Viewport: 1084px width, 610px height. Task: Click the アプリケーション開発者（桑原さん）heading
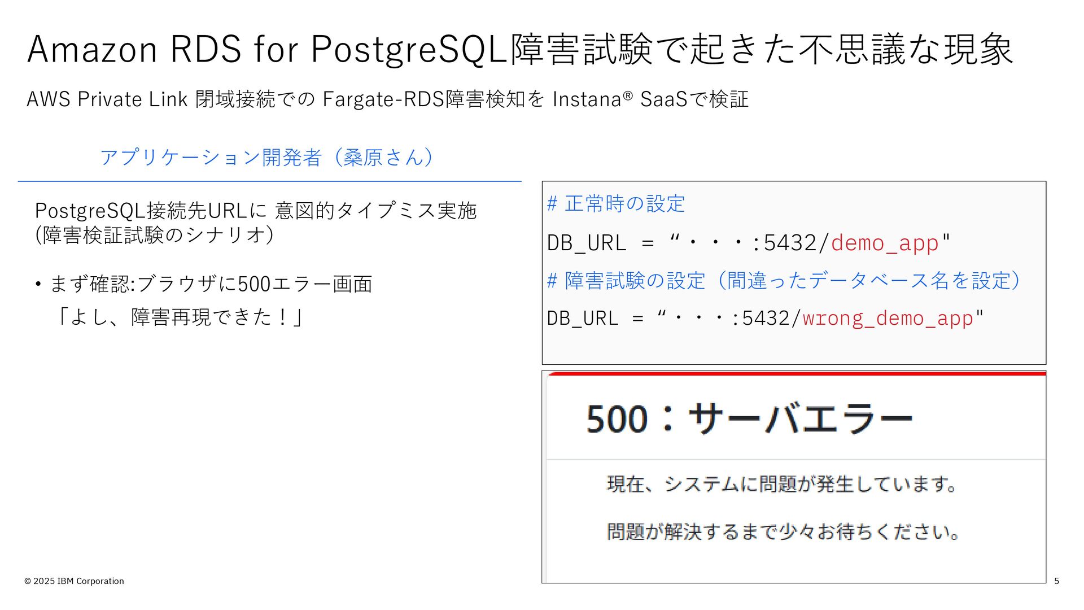coord(266,157)
